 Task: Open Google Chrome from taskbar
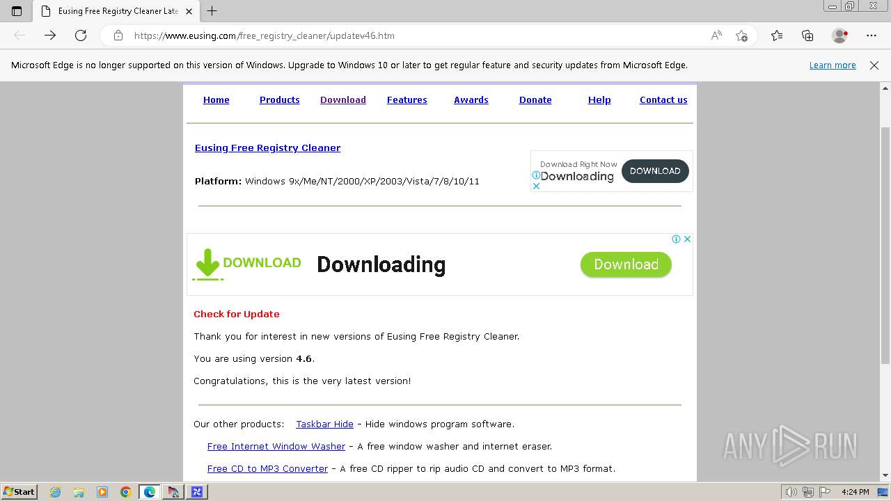click(126, 492)
